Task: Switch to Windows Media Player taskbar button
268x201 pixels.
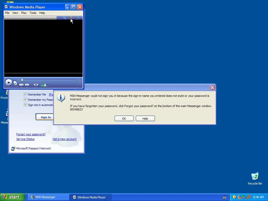Action: click(x=90, y=197)
